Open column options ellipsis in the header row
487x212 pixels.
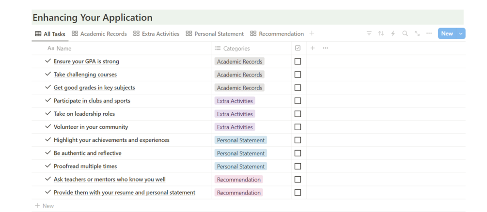tap(325, 48)
